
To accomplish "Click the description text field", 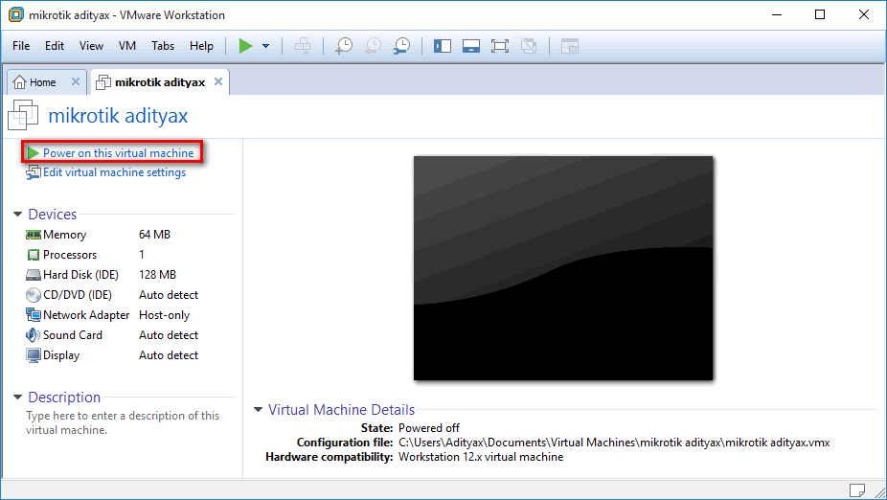I will (x=123, y=422).
